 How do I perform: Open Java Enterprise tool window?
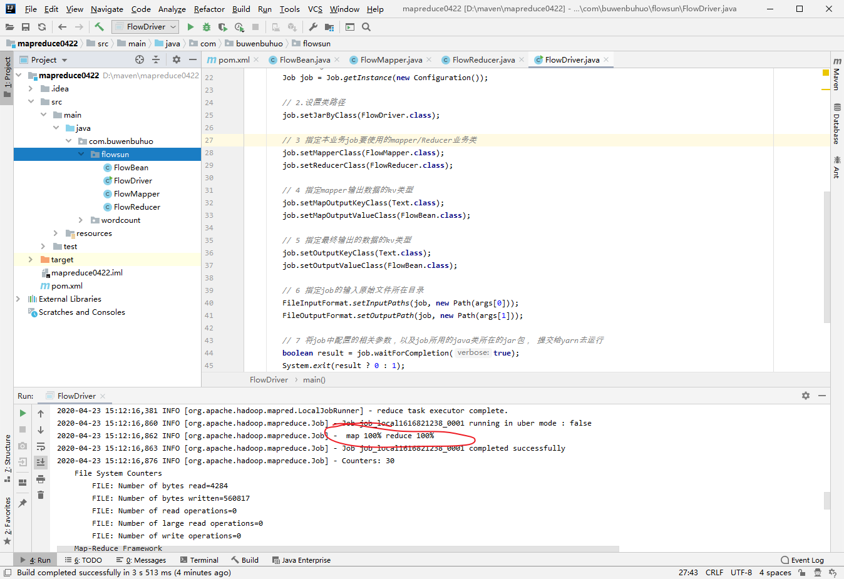[301, 560]
